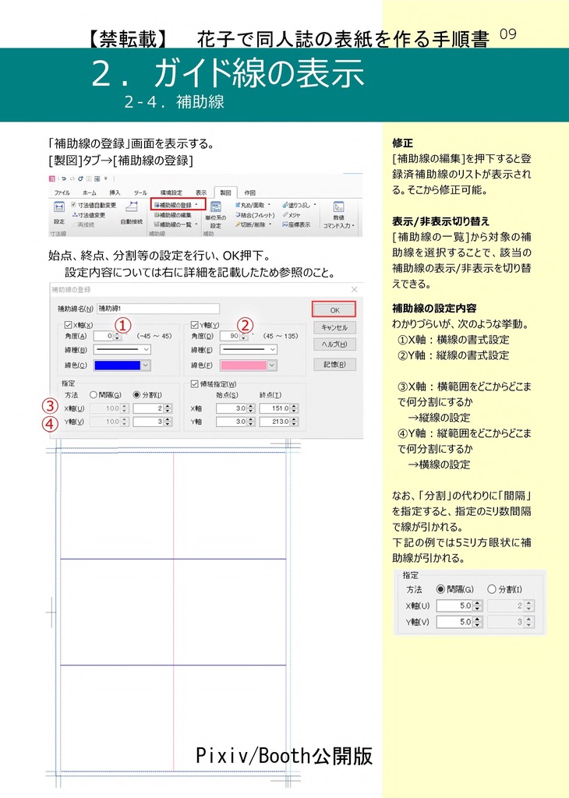Click the X軸(U) 分割 count stepper showing 2

coord(152,408)
